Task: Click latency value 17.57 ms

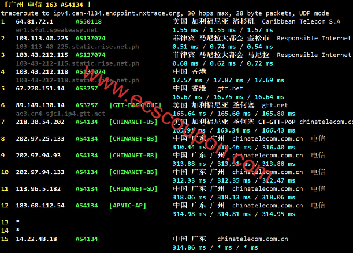Action: click(x=187, y=80)
